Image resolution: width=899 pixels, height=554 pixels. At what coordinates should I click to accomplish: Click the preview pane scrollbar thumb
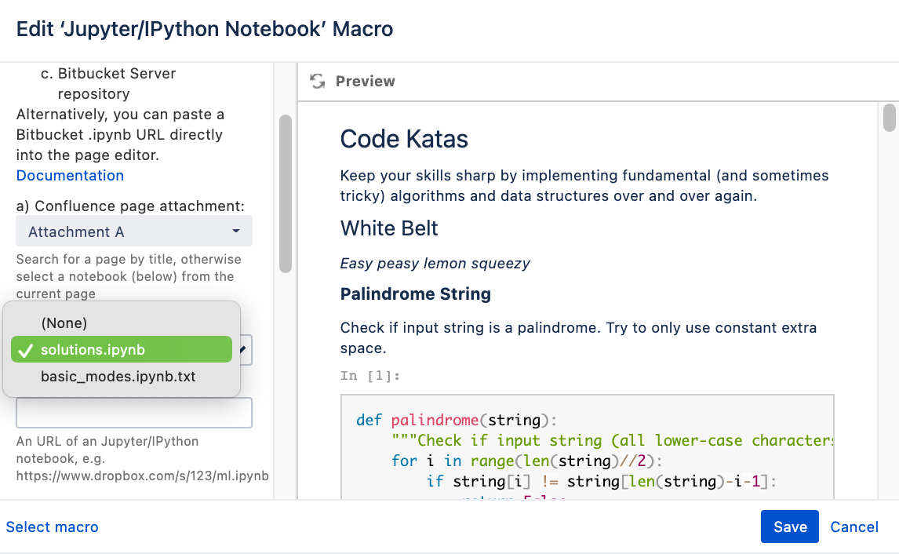click(889, 118)
